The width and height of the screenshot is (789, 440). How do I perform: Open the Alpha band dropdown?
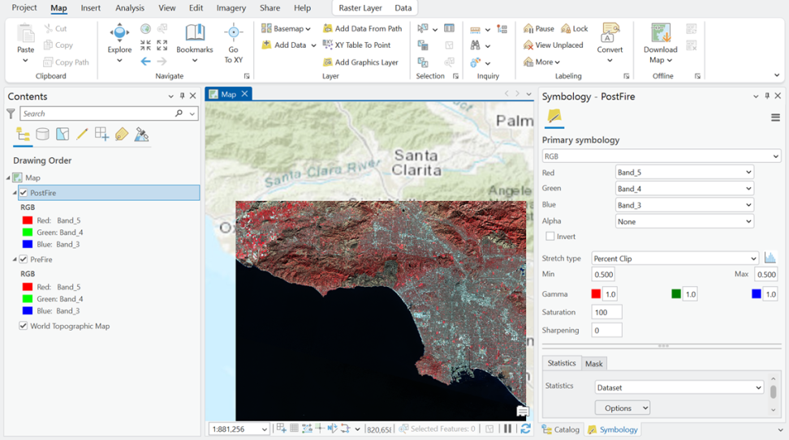[x=684, y=221]
